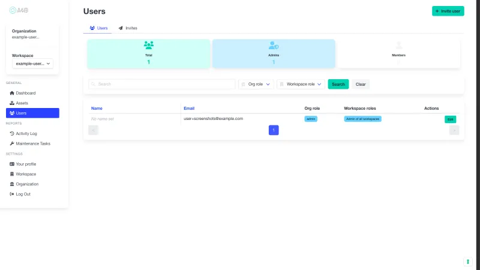Click the Activity Log history icon
This screenshot has width=480, height=270.
click(12, 133)
